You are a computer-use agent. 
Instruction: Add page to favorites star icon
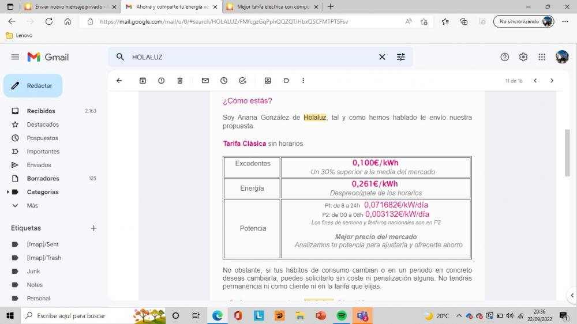(424, 22)
